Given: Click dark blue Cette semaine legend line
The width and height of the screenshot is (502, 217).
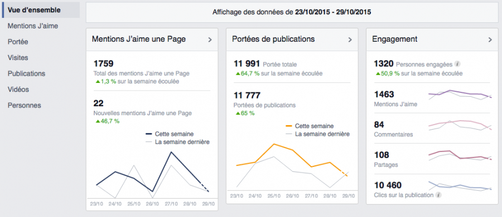Looking at the screenshot, I should point(149,134).
